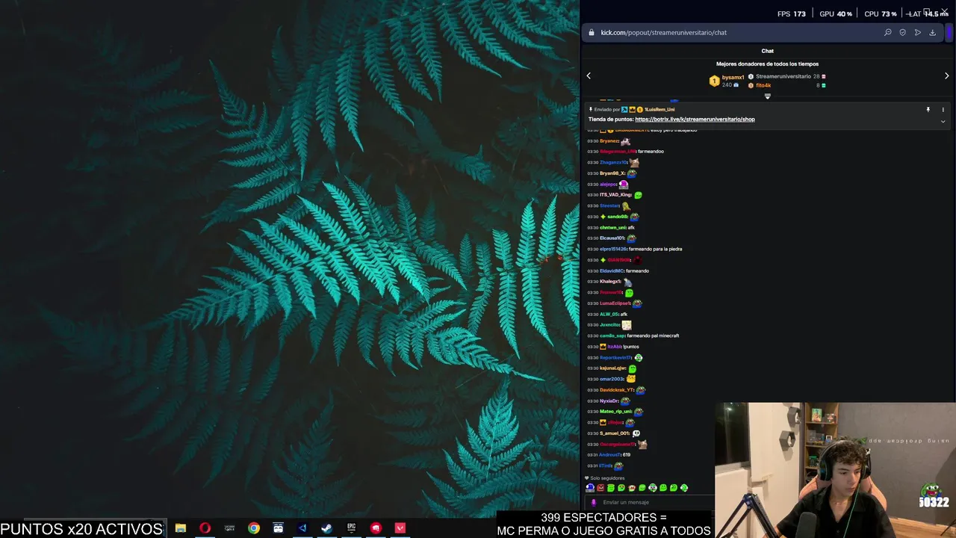Click chat username omar2003

click(x=612, y=379)
